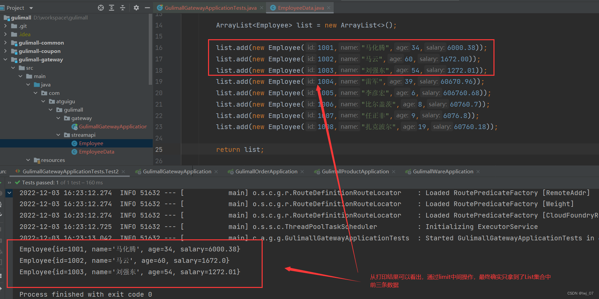Collapse the main folder
This screenshot has width=599, height=299.
pyautogui.click(x=20, y=76)
